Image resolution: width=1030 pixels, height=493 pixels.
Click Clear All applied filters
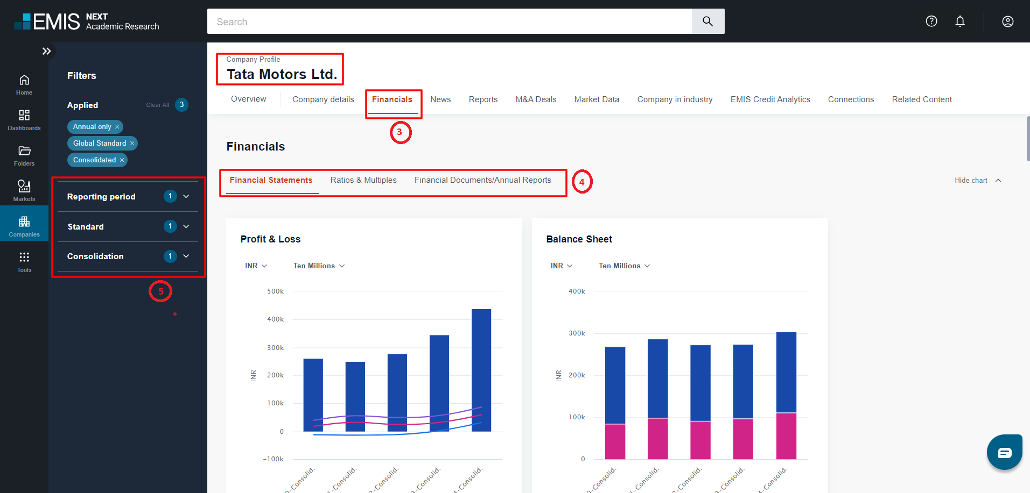(x=157, y=105)
